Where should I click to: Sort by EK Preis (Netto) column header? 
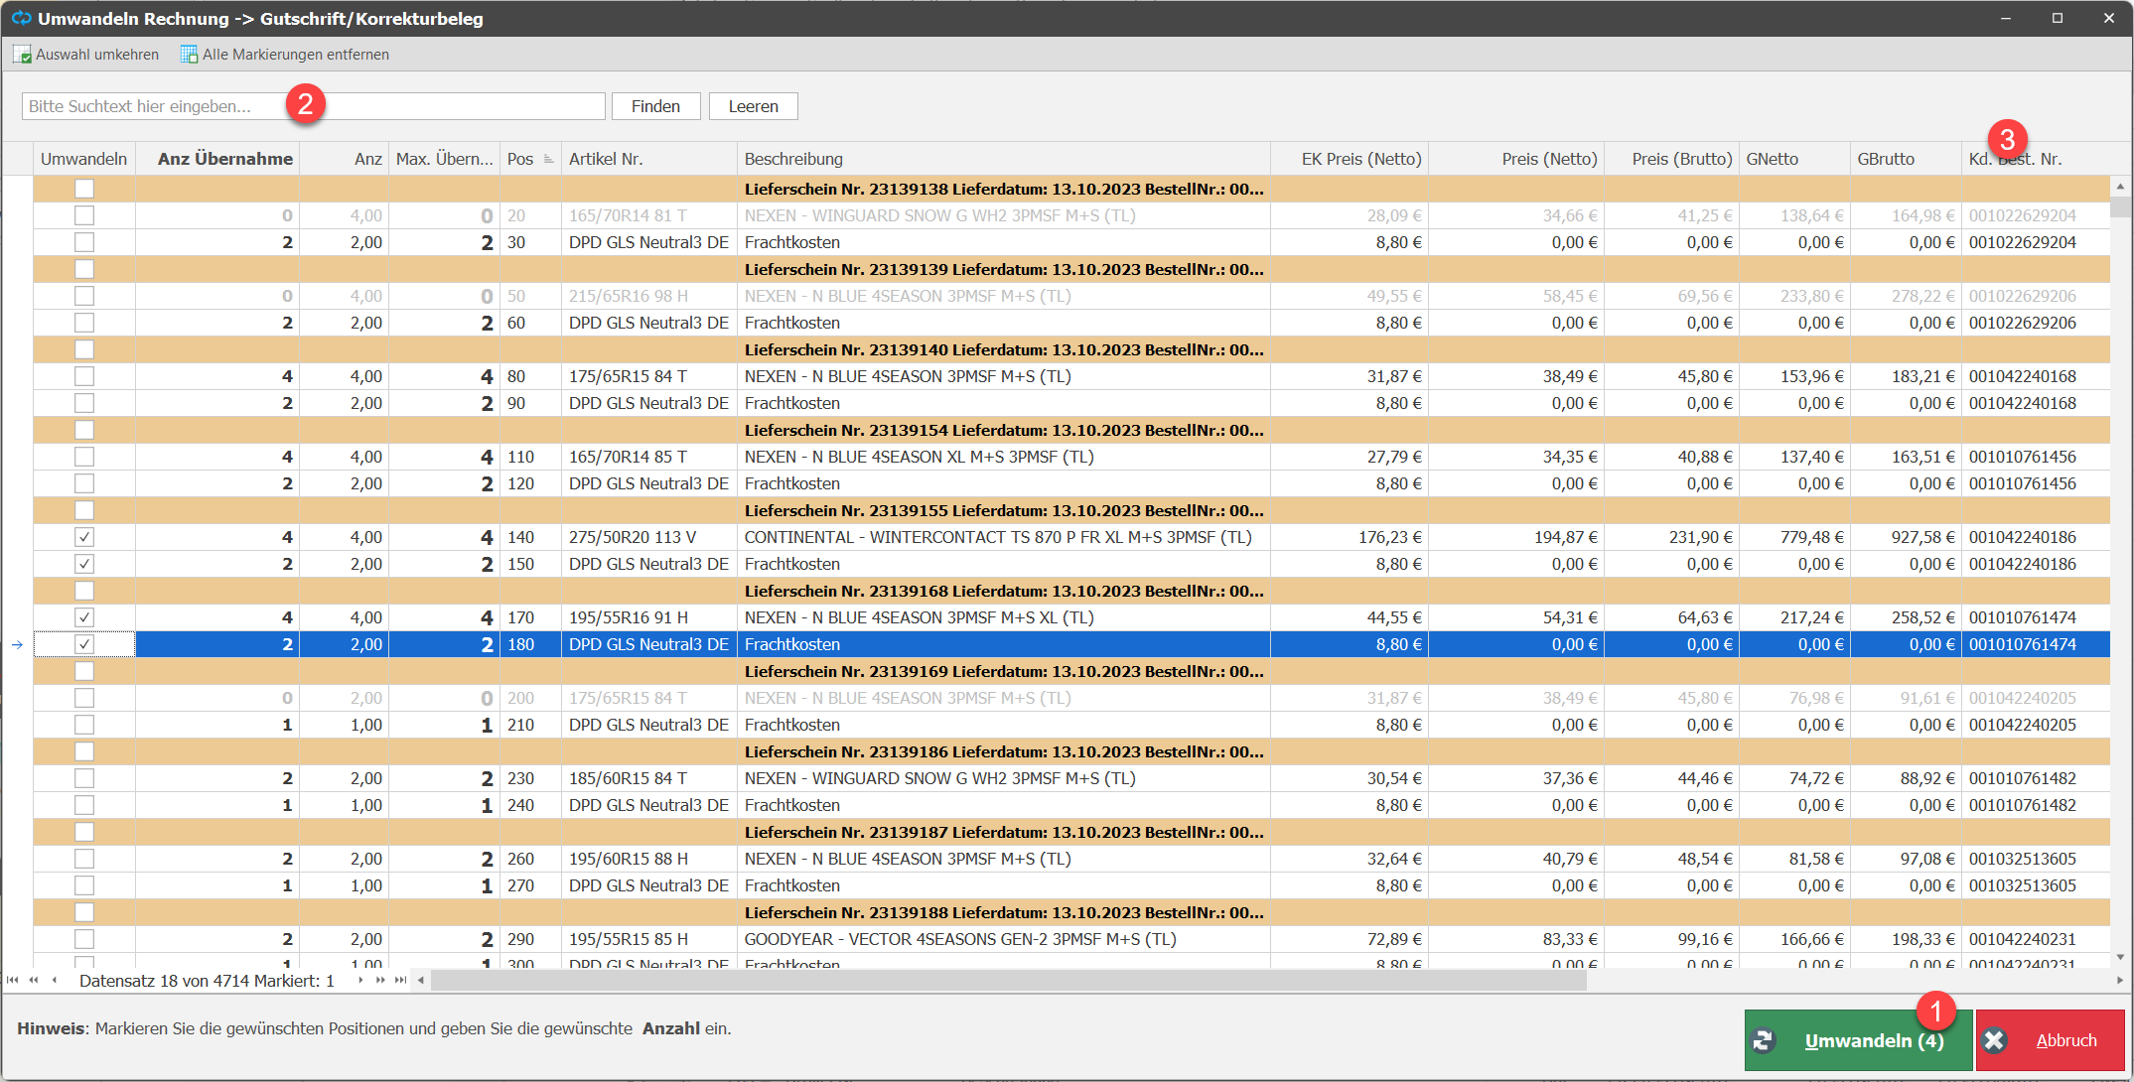point(1350,159)
